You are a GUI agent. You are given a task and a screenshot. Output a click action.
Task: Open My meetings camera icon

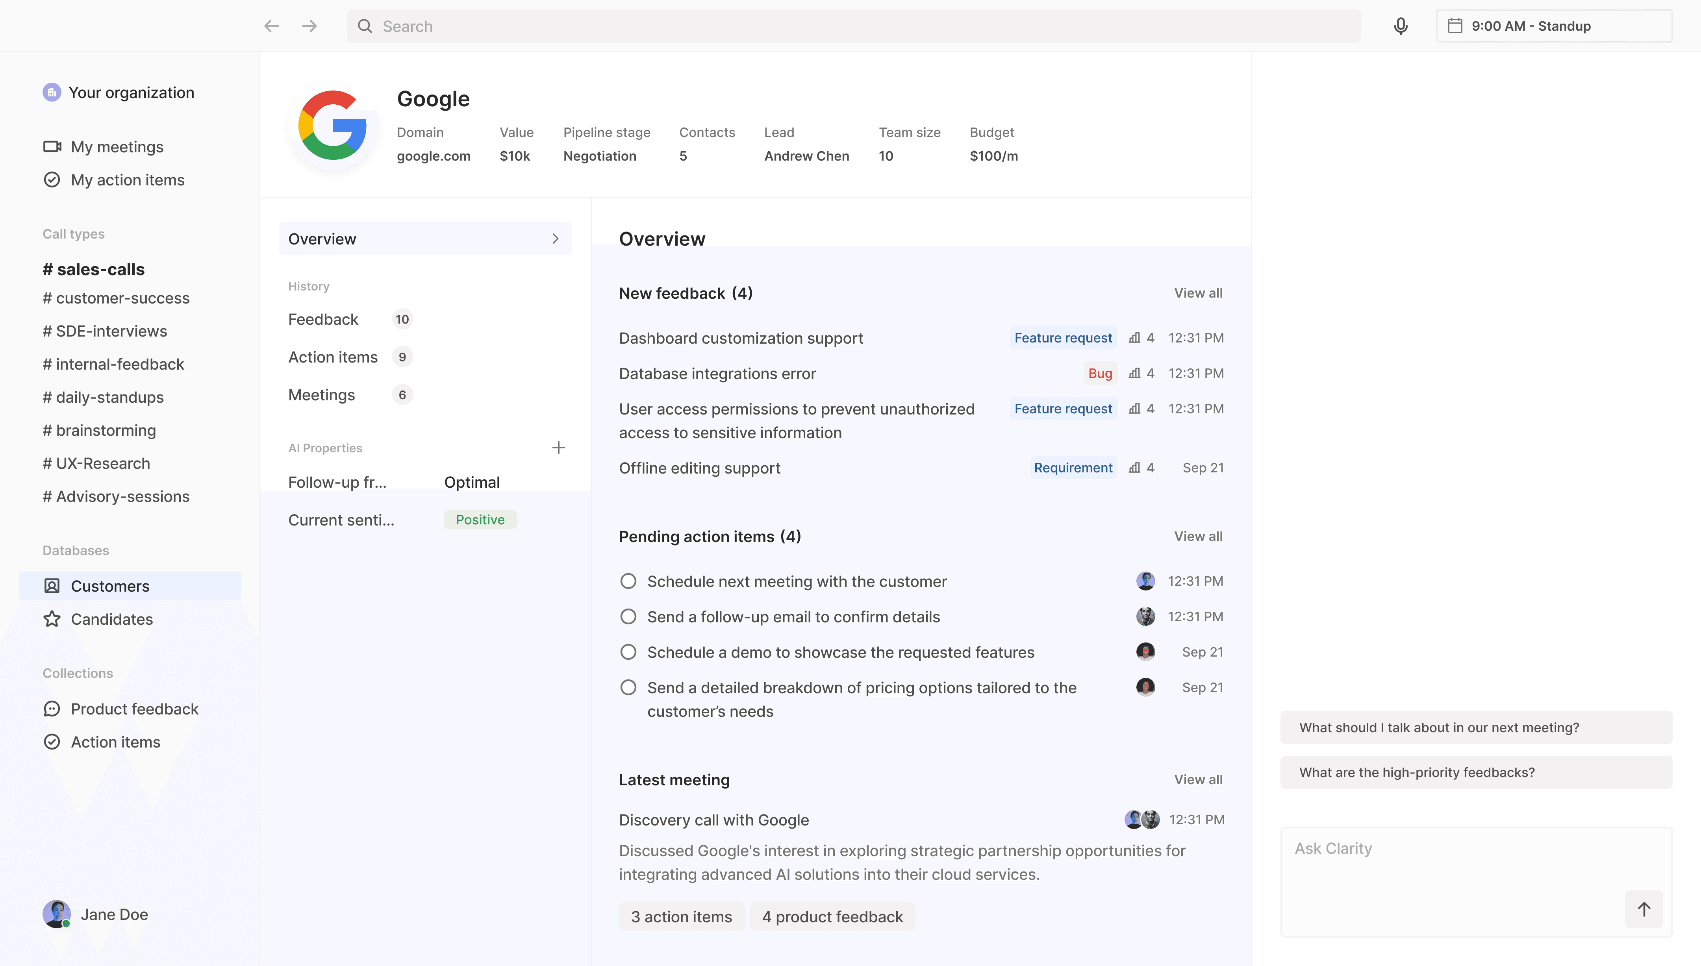click(x=52, y=146)
